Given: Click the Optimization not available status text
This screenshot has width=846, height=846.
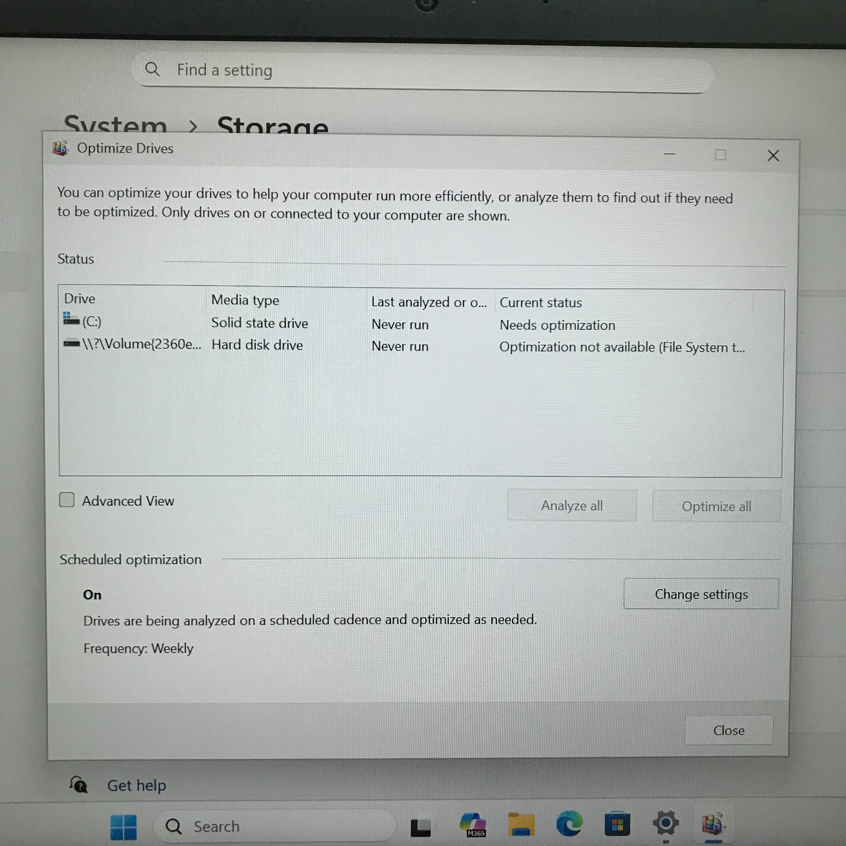Looking at the screenshot, I should click(x=622, y=347).
